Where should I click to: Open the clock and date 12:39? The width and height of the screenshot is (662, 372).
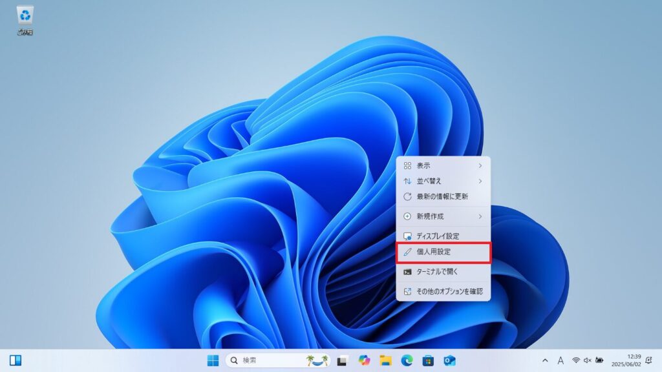(626, 360)
